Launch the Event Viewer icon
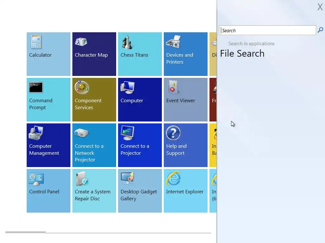 pyautogui.click(x=173, y=87)
